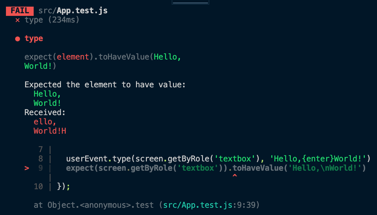Click the 'Received:' label
The height and width of the screenshot is (215, 377).
pos(45,112)
